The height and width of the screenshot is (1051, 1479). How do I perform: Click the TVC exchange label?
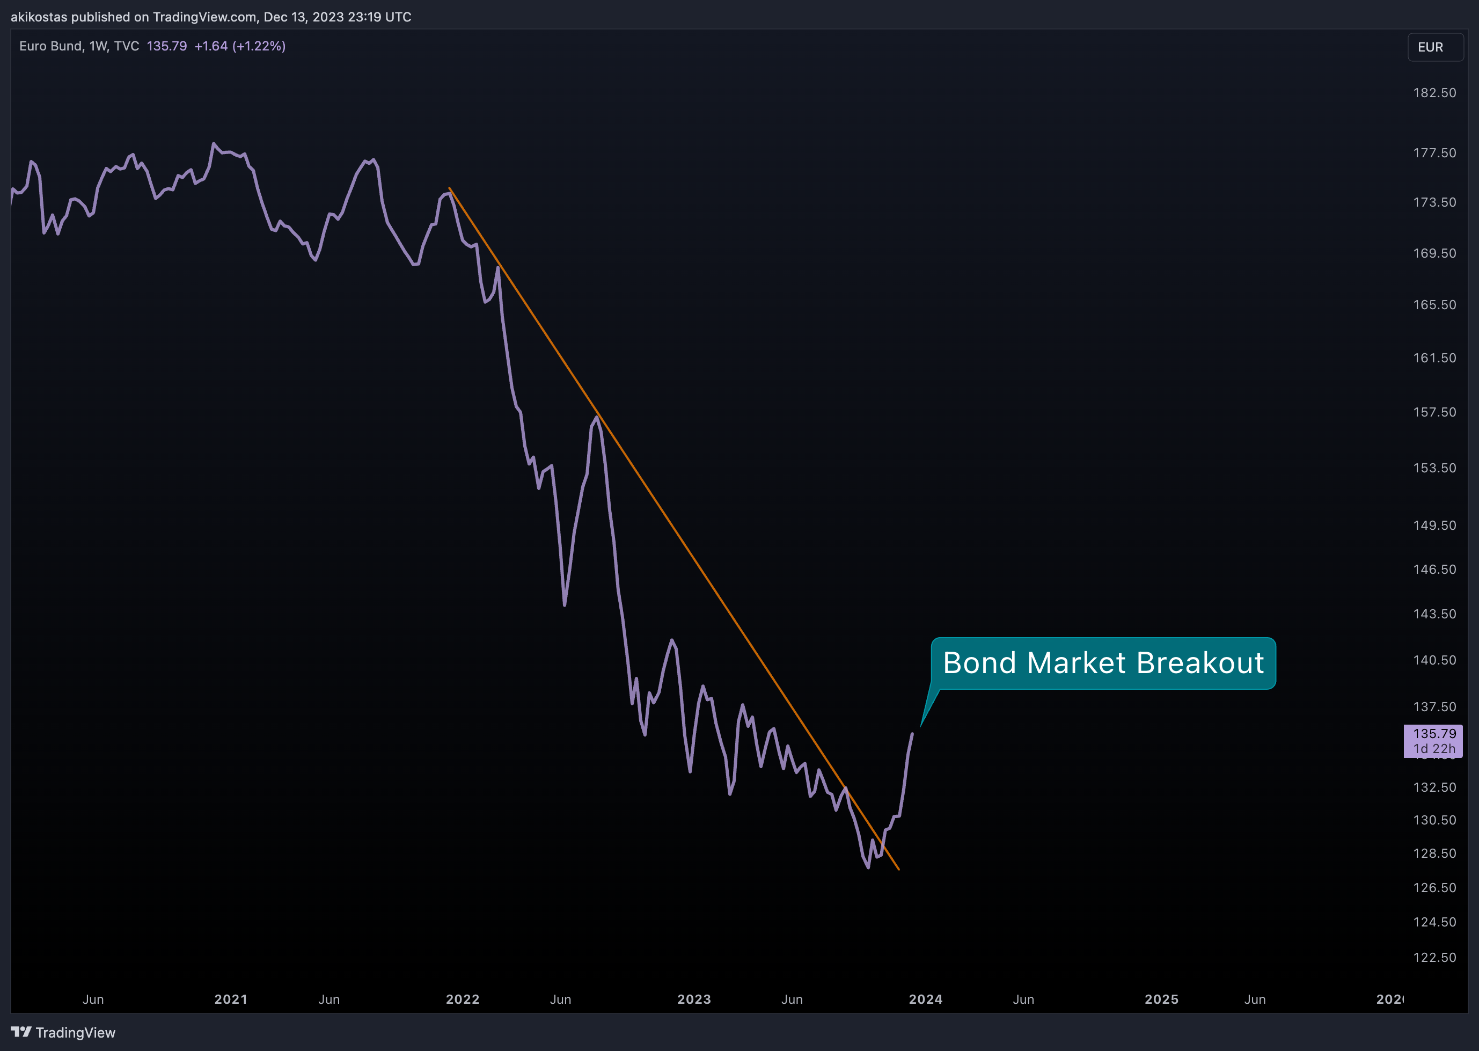[x=127, y=46]
